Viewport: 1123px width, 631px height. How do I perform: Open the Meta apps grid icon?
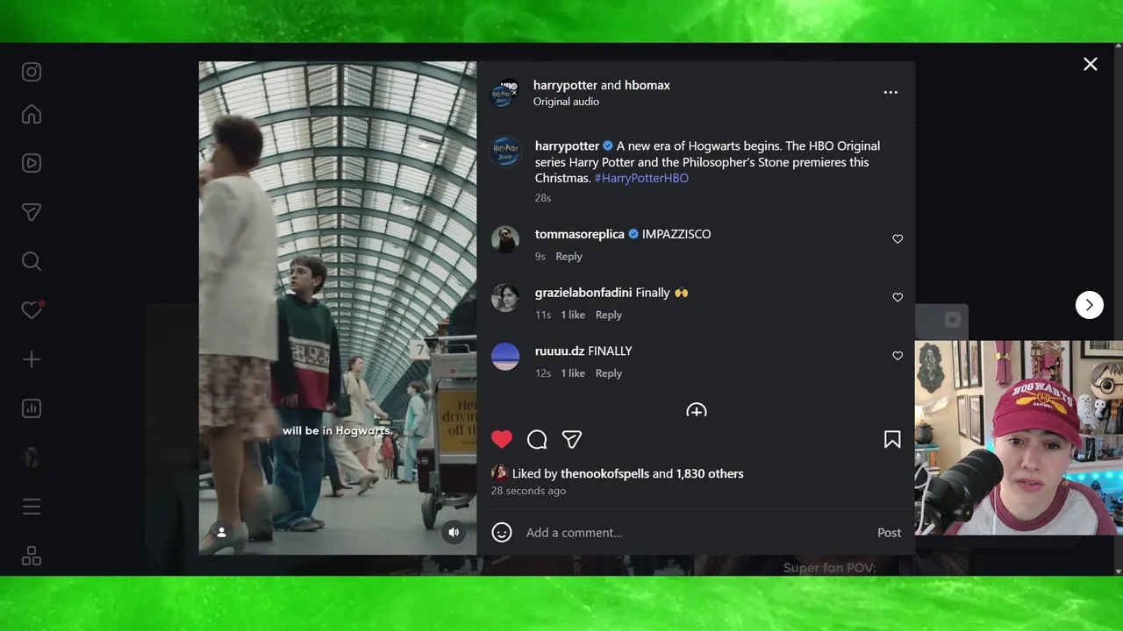click(x=32, y=556)
